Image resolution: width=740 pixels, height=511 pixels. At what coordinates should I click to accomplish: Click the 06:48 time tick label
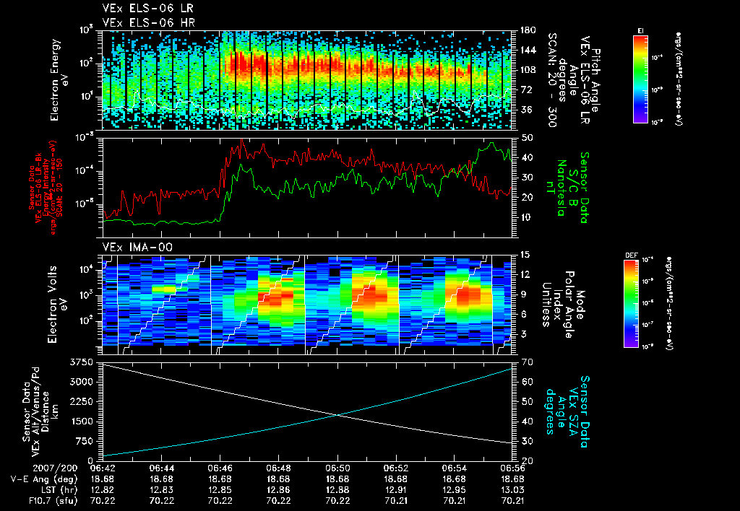(x=278, y=468)
